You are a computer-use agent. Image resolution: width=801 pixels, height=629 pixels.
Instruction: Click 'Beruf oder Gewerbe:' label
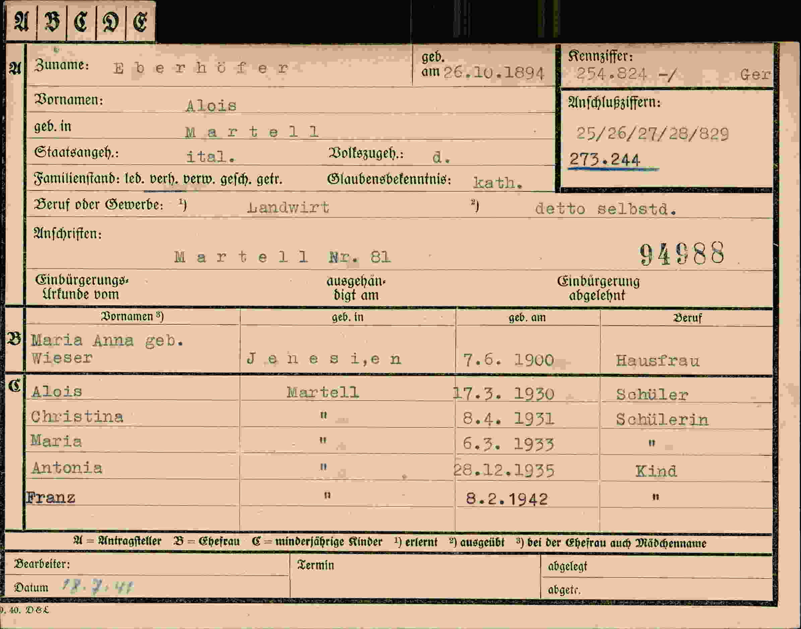click(x=99, y=205)
